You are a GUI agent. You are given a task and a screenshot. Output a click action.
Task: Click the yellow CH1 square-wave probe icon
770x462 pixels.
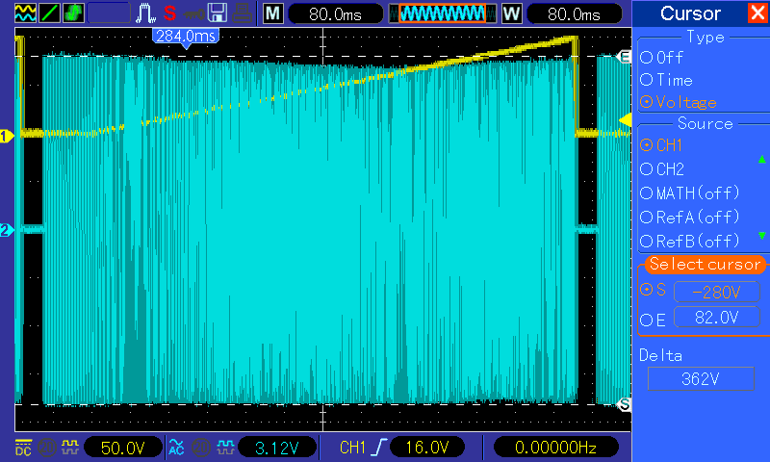69,447
